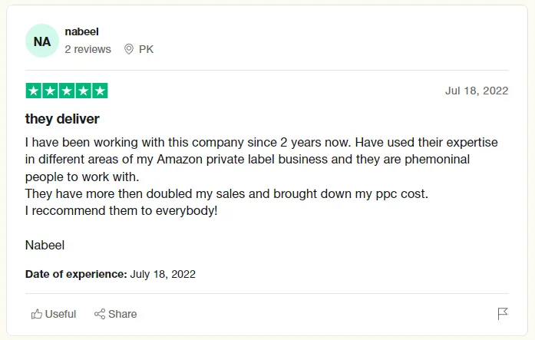
Task: Click the fifth green rating star
Action: tap(100, 91)
